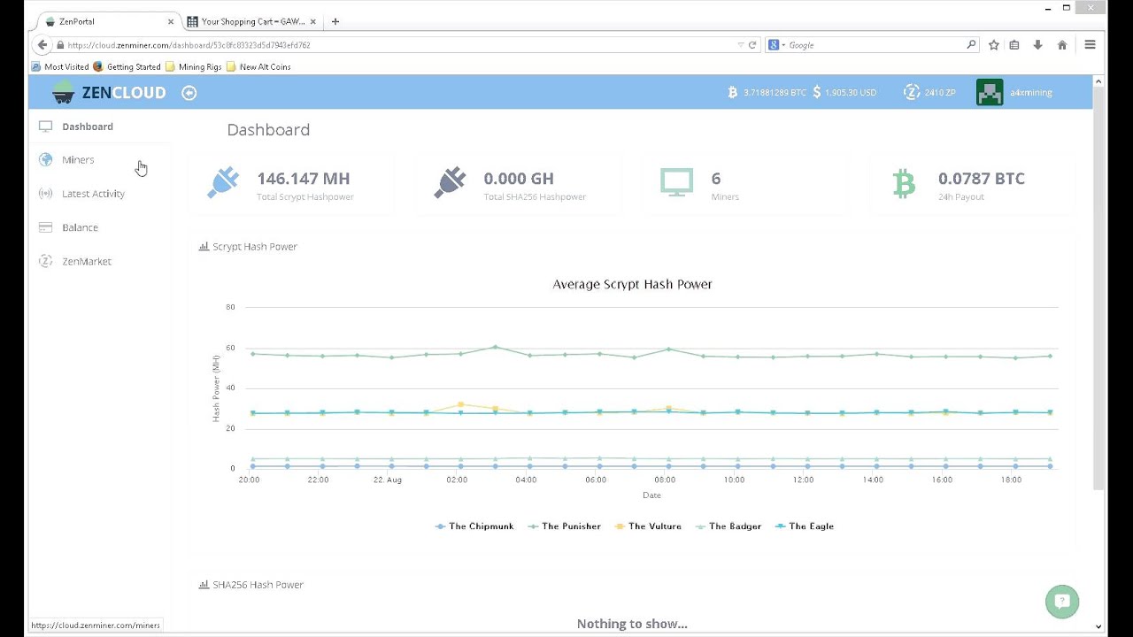Screen dimensions: 1133x637
Task: Click the SHA256 hashpower plug icon
Action: point(450,183)
